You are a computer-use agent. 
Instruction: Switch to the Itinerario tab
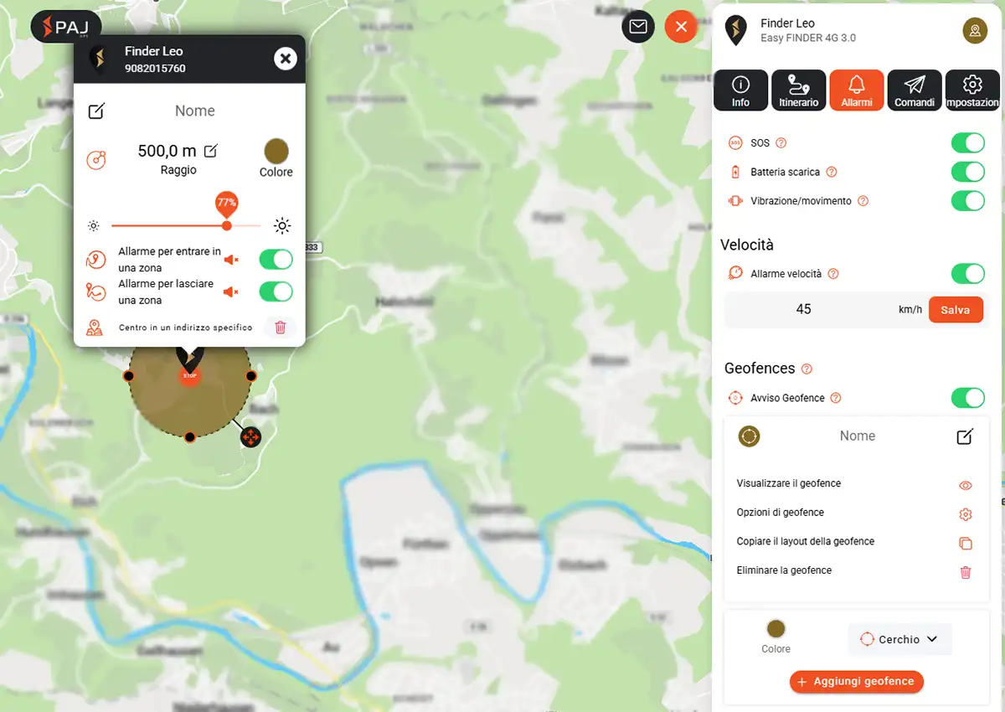[798, 90]
